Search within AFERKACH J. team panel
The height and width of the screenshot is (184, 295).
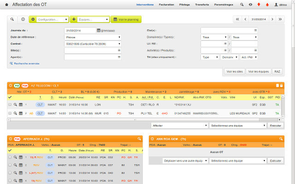coord(139,139)
